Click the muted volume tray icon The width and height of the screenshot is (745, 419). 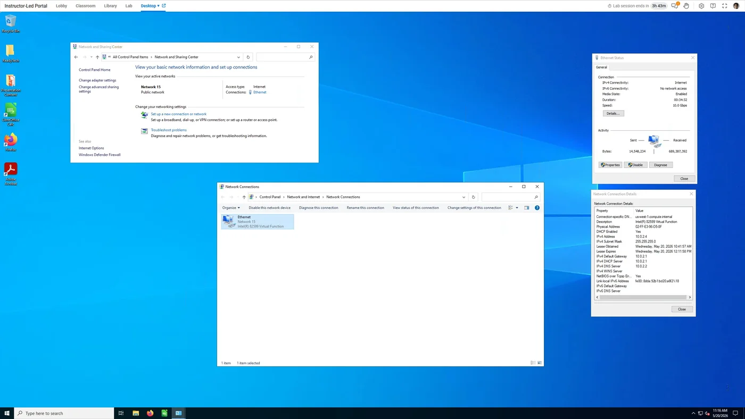point(708,413)
